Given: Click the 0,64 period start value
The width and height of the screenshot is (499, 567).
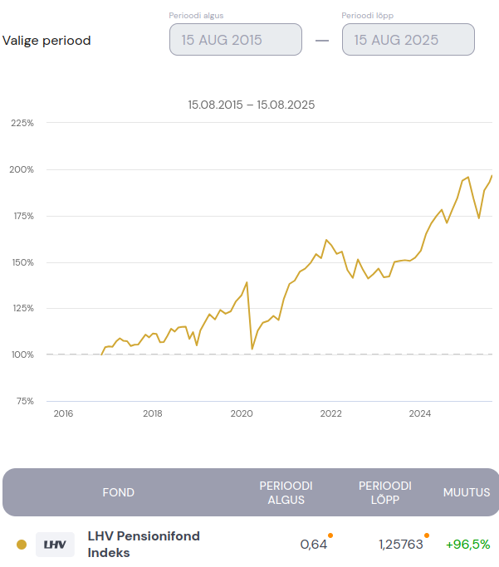Looking at the screenshot, I should point(313,545).
